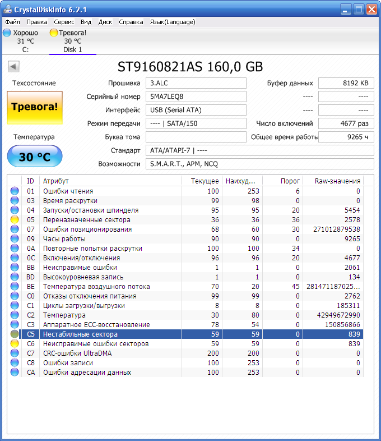Click the status orb for 04 Запуски/остановки шпинделя
The width and height of the screenshot is (381, 441).
click(15, 210)
